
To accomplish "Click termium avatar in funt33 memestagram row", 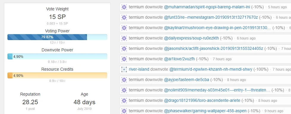I will tap(124, 18).
